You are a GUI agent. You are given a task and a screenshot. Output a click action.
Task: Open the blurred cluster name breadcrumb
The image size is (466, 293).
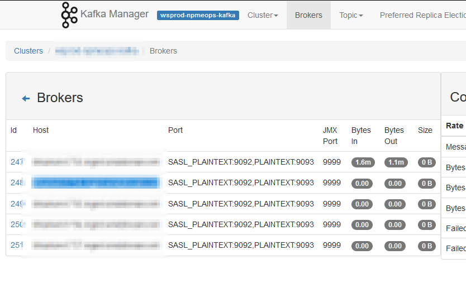tap(97, 51)
